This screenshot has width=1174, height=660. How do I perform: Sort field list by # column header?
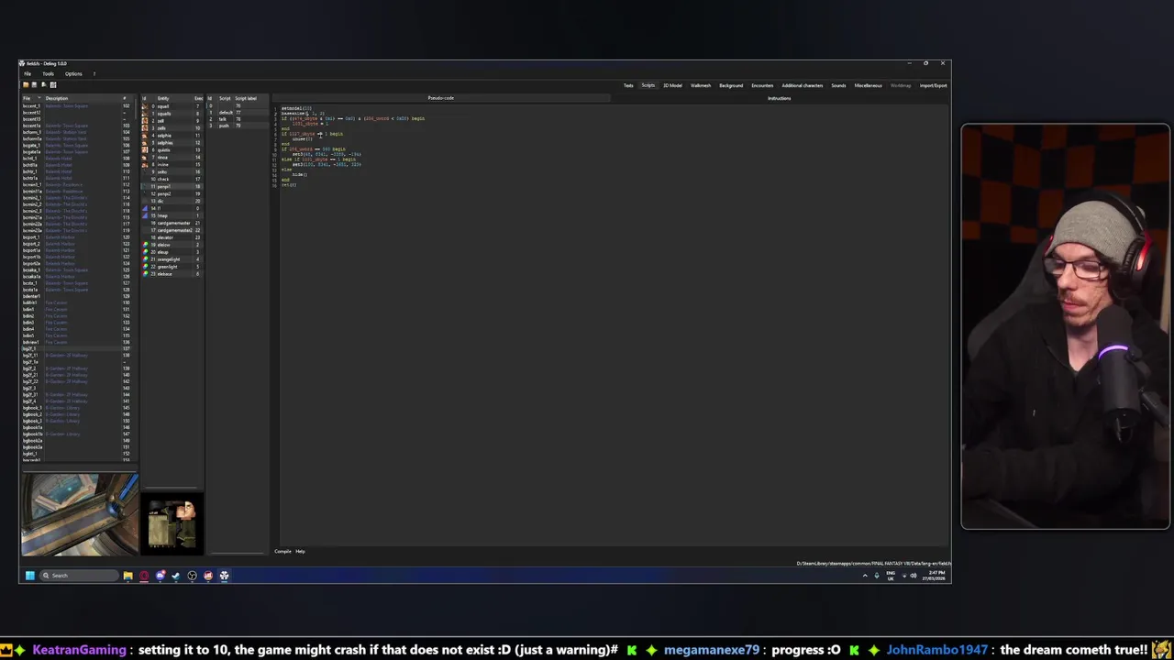tap(127, 98)
